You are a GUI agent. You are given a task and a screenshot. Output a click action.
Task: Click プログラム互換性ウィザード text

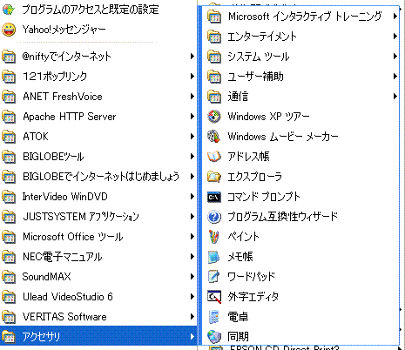pyautogui.click(x=283, y=217)
